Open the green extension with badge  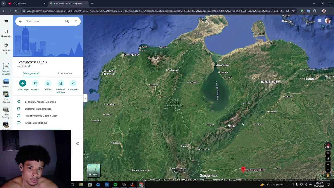click(x=302, y=11)
